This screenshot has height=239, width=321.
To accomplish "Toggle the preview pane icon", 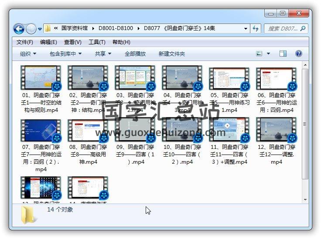I will pyautogui.click(x=283, y=54).
